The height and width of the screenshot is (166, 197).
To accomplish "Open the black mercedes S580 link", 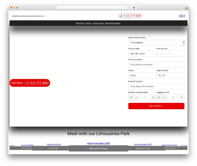I will click(143, 144).
